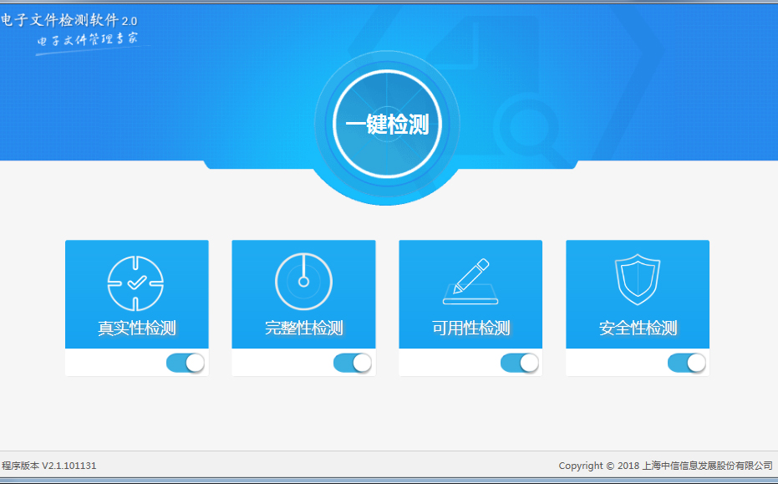The image size is (778, 484).
Task: Open 完整性检测 via its text label
Action: click(303, 329)
